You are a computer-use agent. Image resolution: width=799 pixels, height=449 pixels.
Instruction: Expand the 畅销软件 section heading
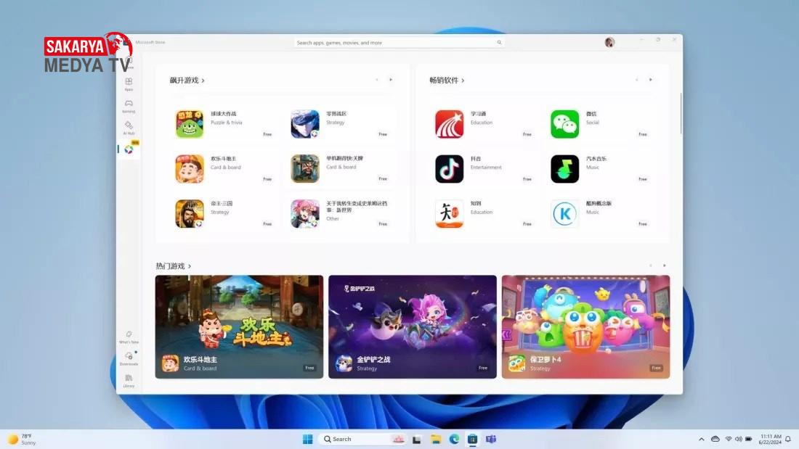[x=447, y=81]
